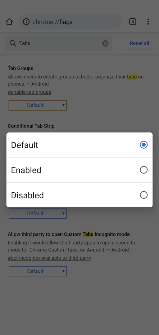Click the Tabs flag search field
The image size is (159, 335).
point(59,43)
